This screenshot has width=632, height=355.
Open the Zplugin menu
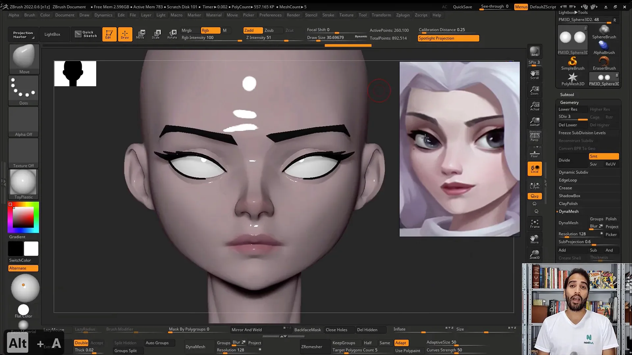403,15
